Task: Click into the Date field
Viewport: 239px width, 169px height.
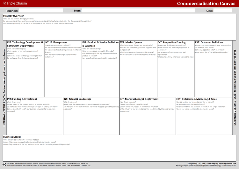Action: click(223, 11)
